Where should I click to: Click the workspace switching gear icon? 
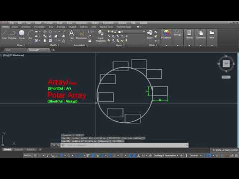point(150,156)
